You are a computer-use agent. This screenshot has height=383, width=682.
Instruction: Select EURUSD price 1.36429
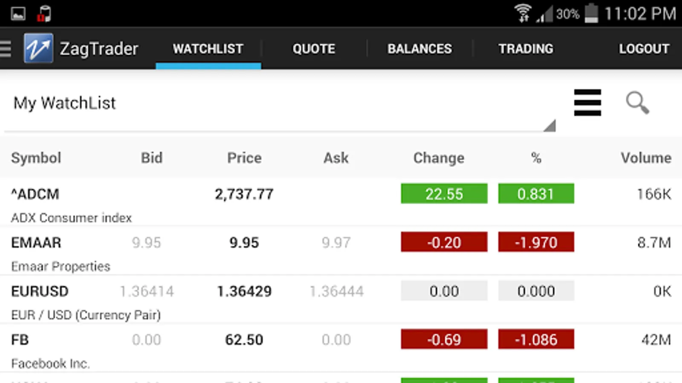click(244, 291)
